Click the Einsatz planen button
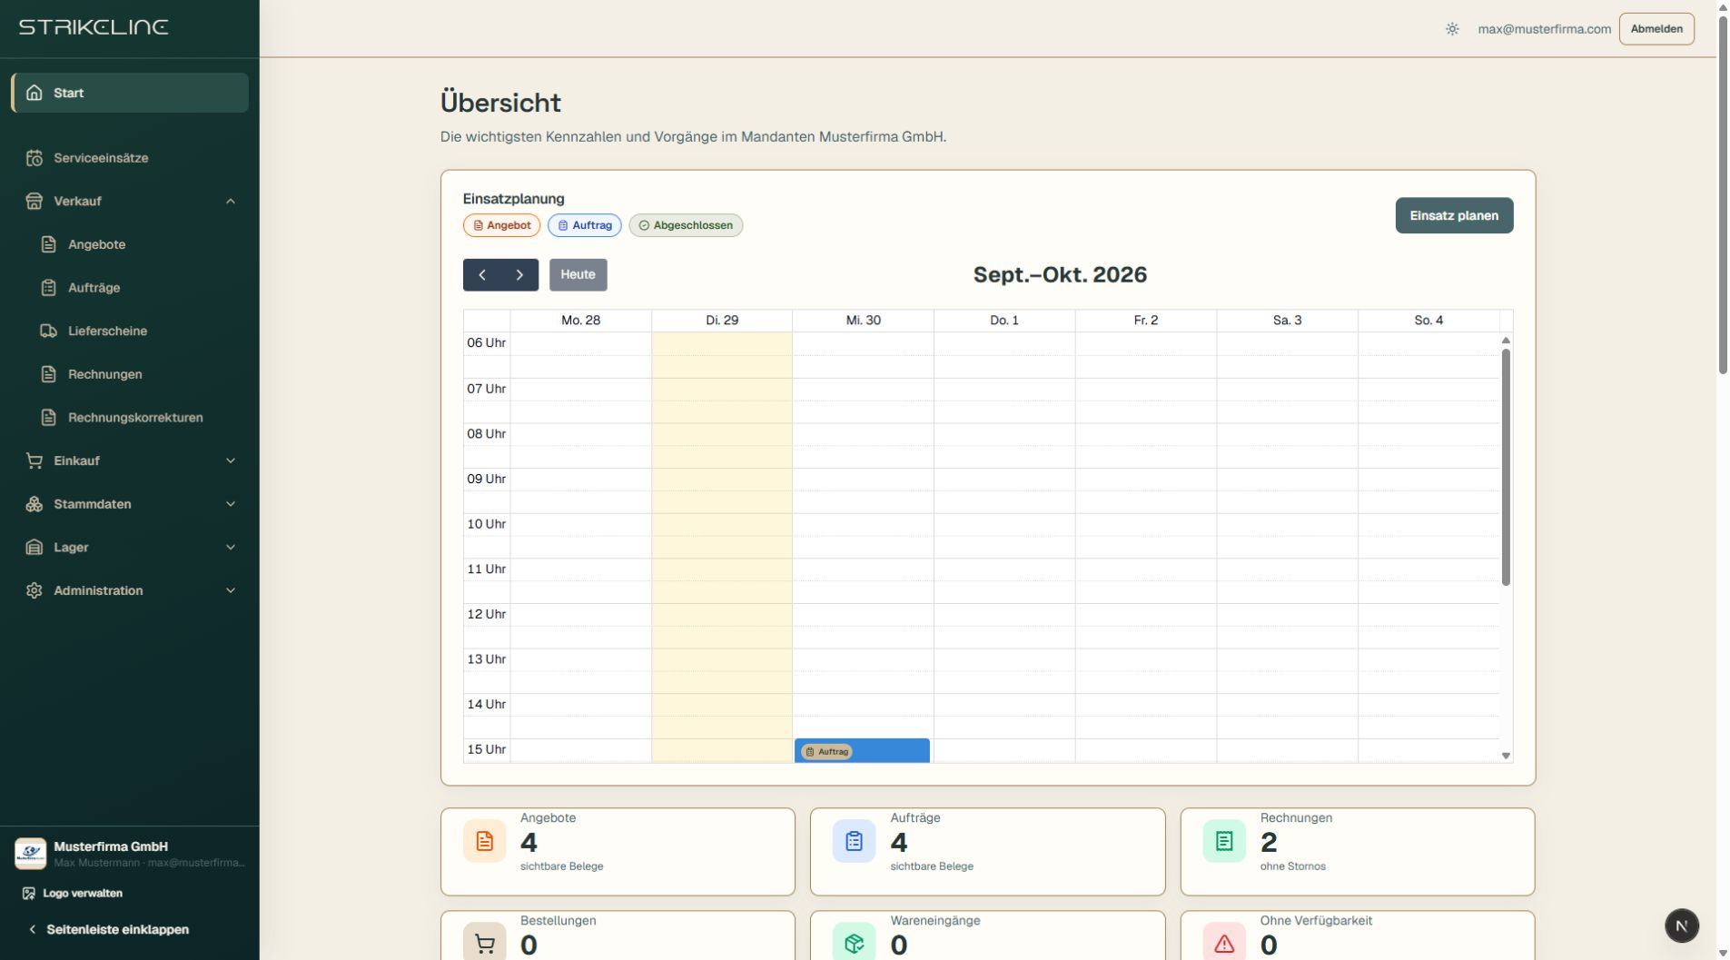This screenshot has height=960, width=1730. click(x=1454, y=215)
